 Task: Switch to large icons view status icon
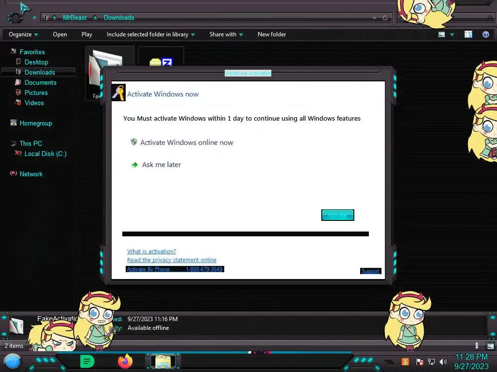pos(490,346)
